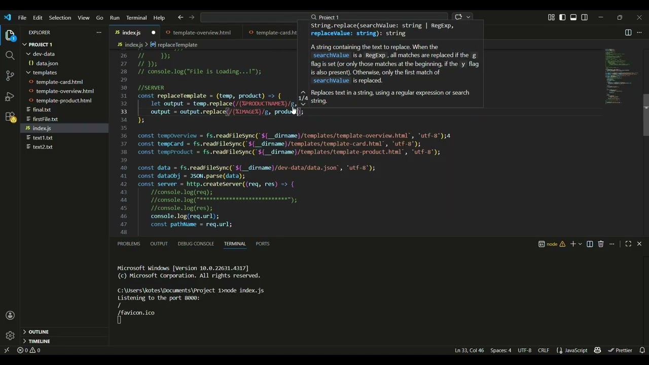Split the editor right
Viewport: 649px width, 365px height.
click(x=628, y=32)
